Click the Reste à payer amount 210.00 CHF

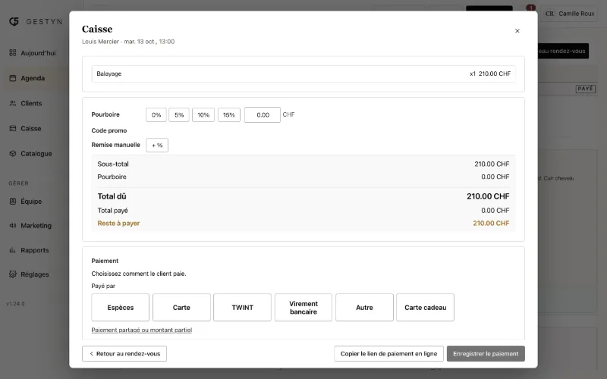[x=491, y=223]
